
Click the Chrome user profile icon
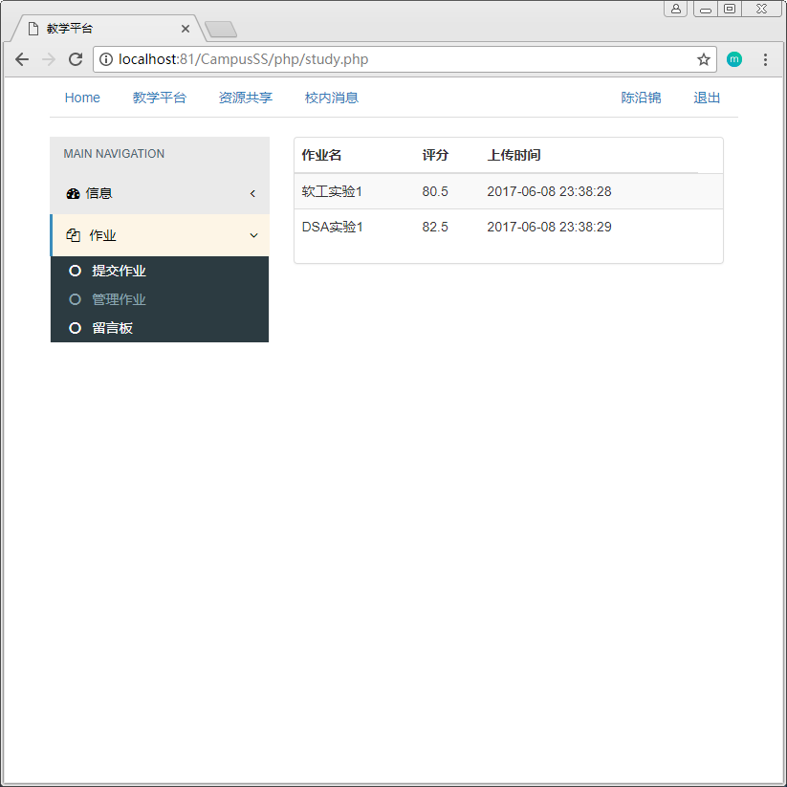click(x=675, y=9)
